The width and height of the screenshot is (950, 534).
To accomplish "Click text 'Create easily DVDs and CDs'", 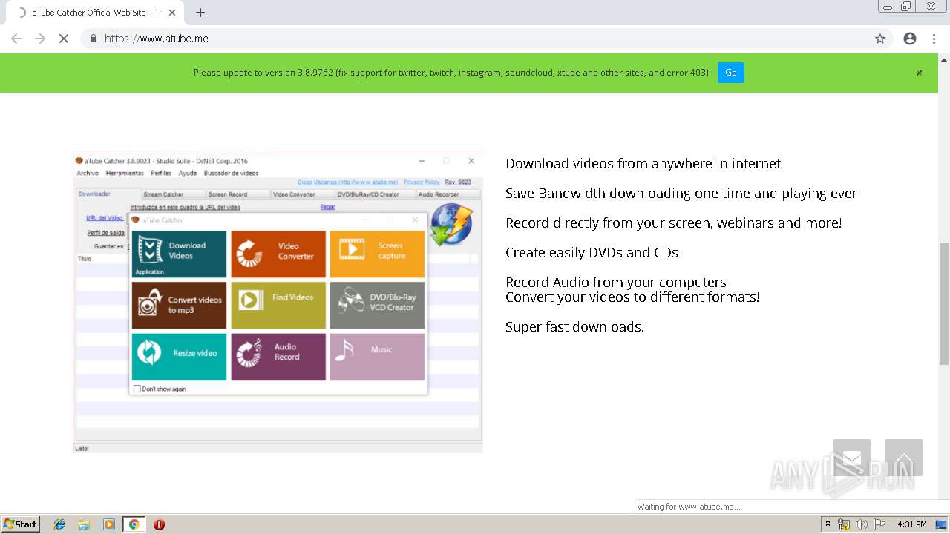I will [x=592, y=253].
